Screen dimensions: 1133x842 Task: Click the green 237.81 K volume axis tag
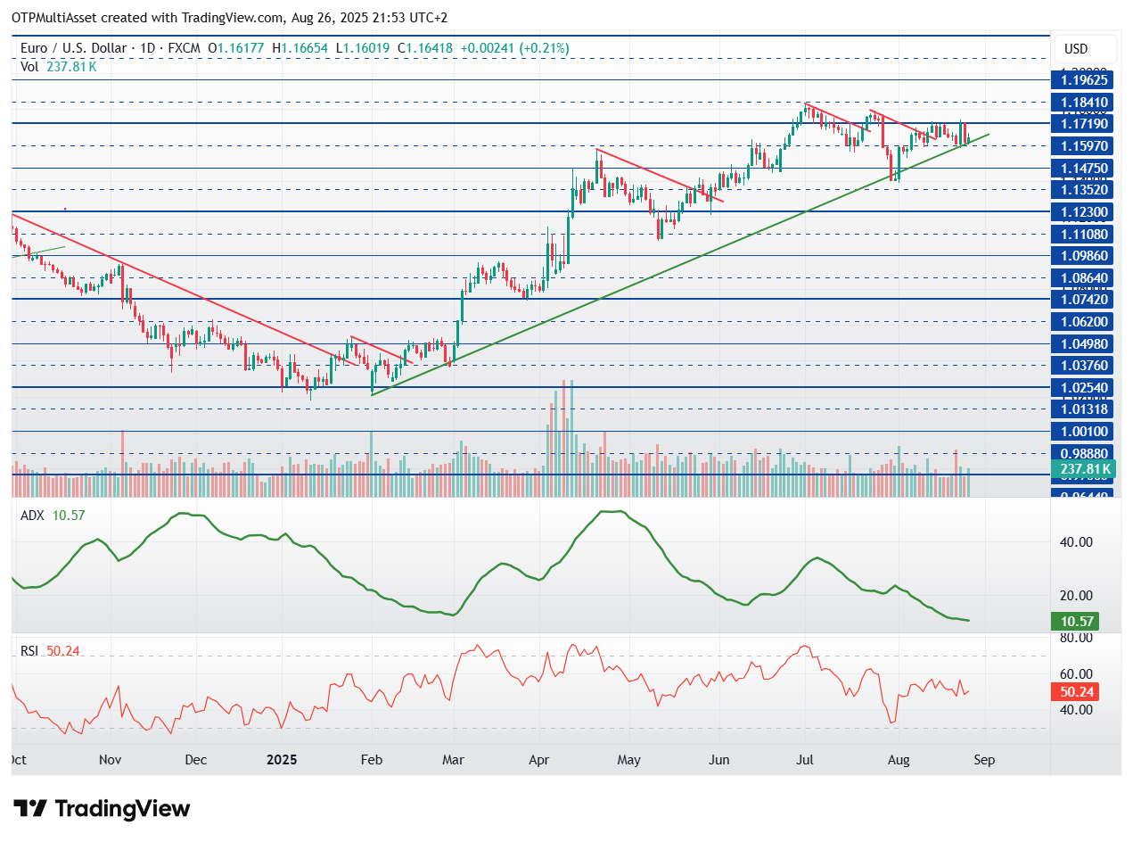(x=1084, y=468)
